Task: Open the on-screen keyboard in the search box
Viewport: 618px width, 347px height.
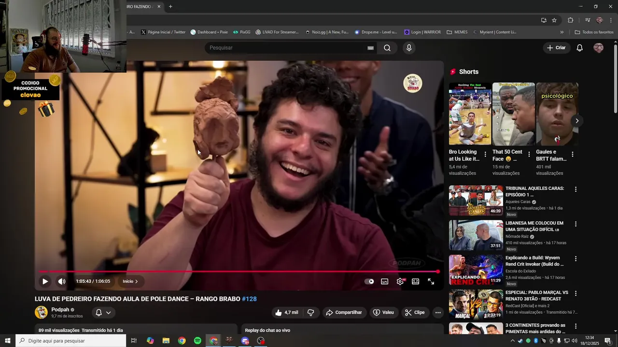Action: 370,48
